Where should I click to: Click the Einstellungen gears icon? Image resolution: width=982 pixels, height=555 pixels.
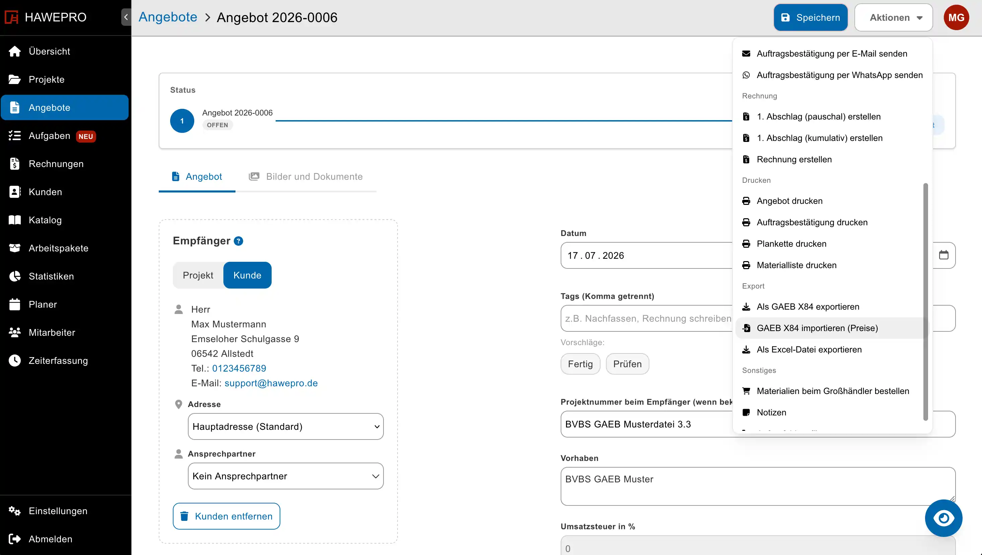[14, 511]
